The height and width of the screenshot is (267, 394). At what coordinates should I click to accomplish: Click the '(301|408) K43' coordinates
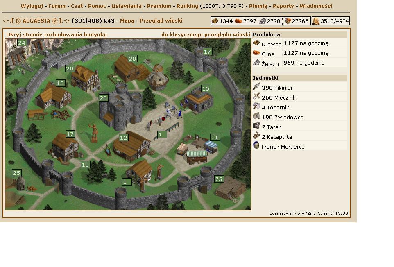(x=93, y=21)
